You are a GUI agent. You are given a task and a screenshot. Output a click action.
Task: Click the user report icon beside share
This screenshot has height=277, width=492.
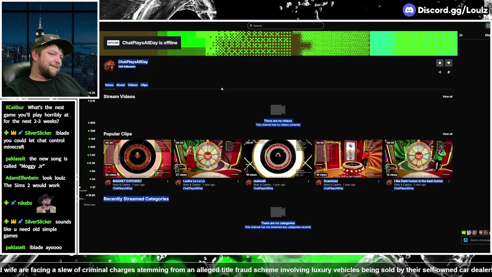pyautogui.click(x=448, y=72)
